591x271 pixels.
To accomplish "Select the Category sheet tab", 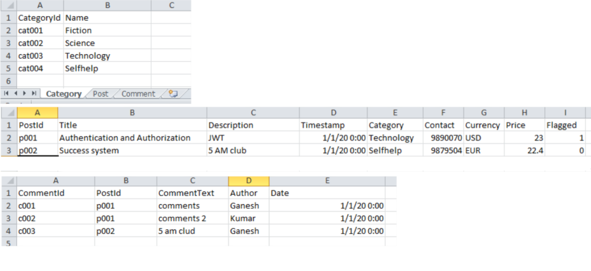I will coord(63,94).
